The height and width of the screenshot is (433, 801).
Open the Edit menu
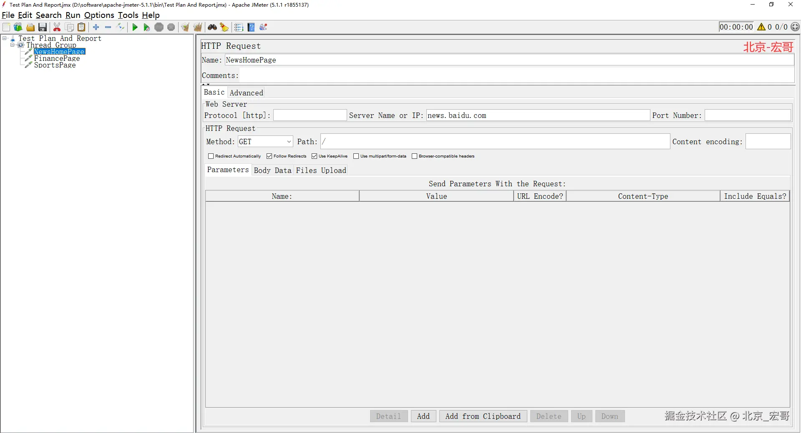coord(25,15)
